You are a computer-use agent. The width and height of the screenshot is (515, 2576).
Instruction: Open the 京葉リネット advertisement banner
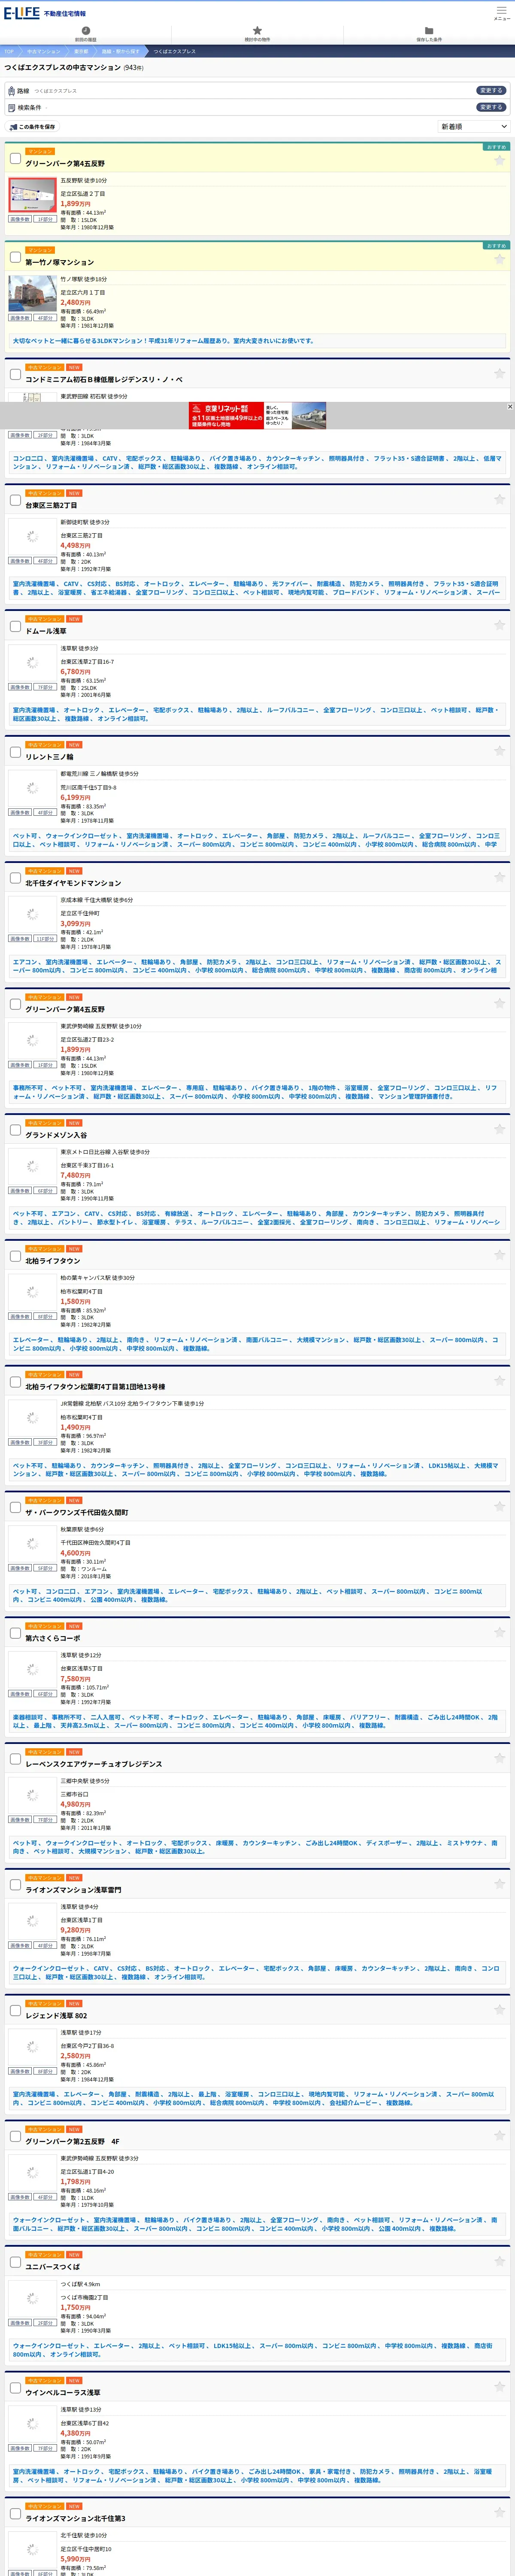(x=257, y=416)
